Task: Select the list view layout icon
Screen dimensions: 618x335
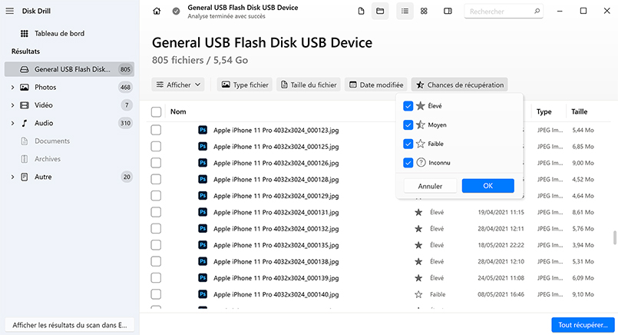Action: (x=404, y=12)
